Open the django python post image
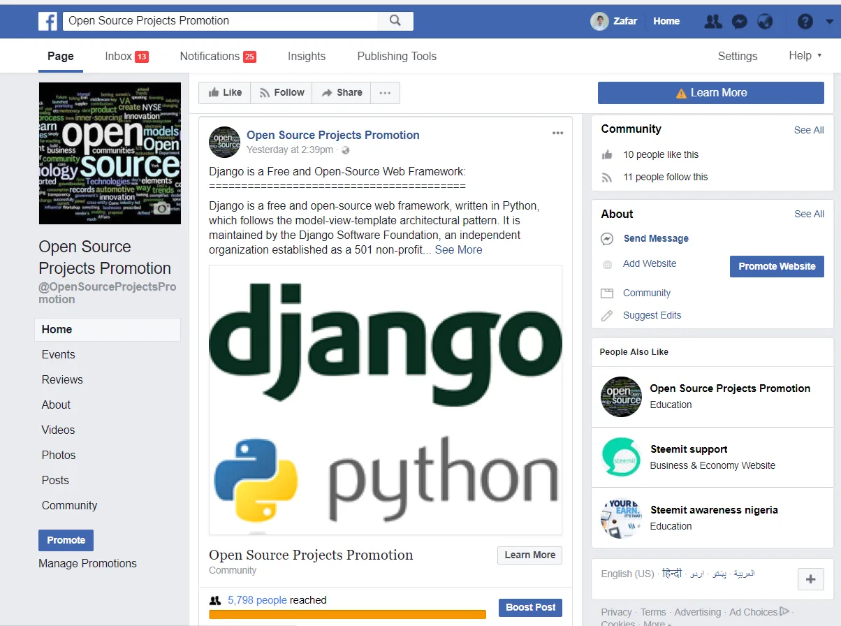The height and width of the screenshot is (626, 841). click(x=386, y=400)
